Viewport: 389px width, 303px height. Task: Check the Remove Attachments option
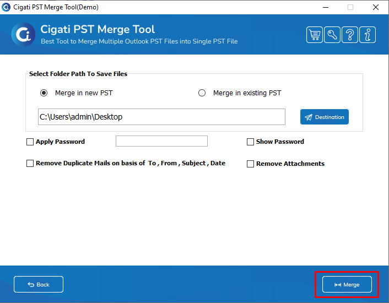[x=250, y=164]
